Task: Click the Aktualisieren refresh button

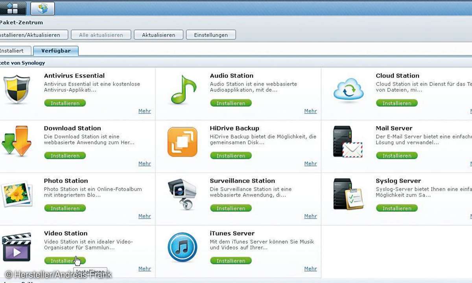Action: click(159, 35)
